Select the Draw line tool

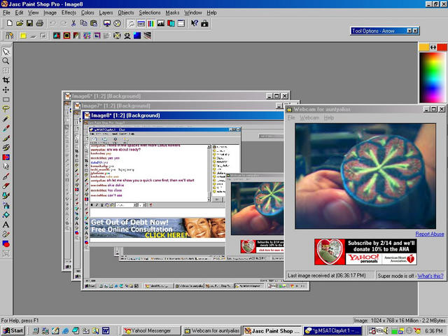click(6, 234)
